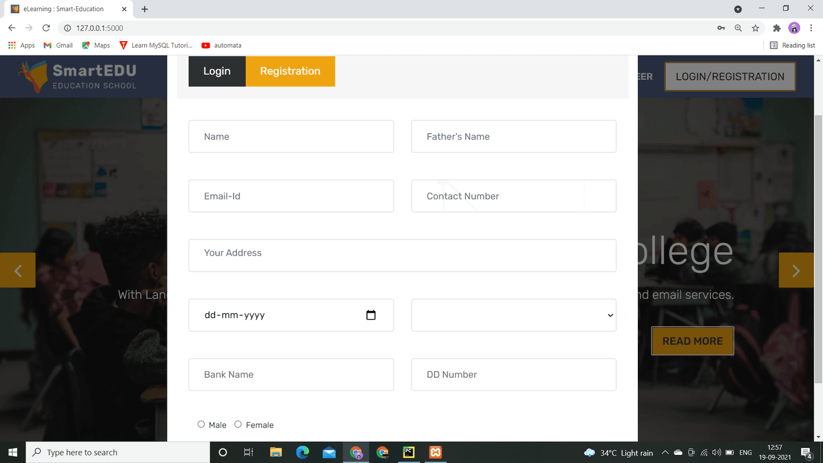Click the Name input field

pyautogui.click(x=291, y=136)
